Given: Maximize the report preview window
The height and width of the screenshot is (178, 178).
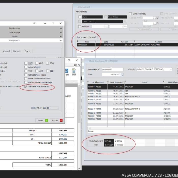Looking at the screenshot, I should 69,60.
